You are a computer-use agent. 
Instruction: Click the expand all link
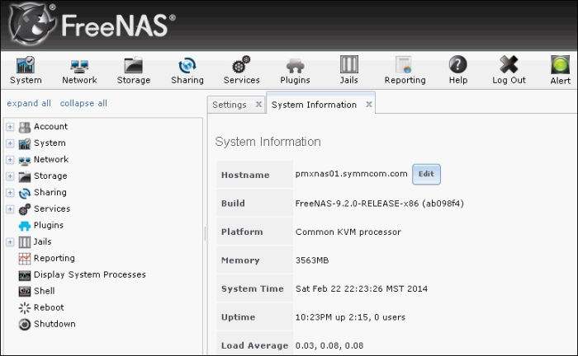pos(29,103)
